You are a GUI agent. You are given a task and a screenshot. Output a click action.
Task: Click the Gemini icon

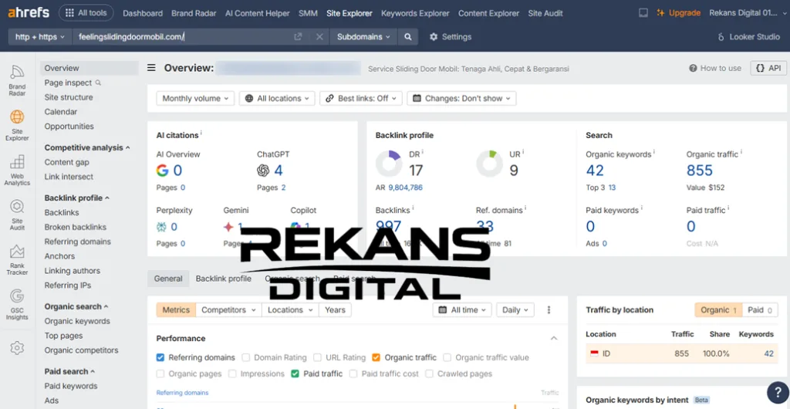tap(228, 227)
